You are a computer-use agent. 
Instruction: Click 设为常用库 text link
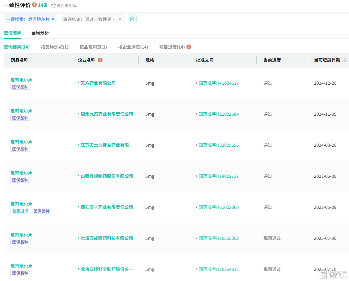[66, 6]
